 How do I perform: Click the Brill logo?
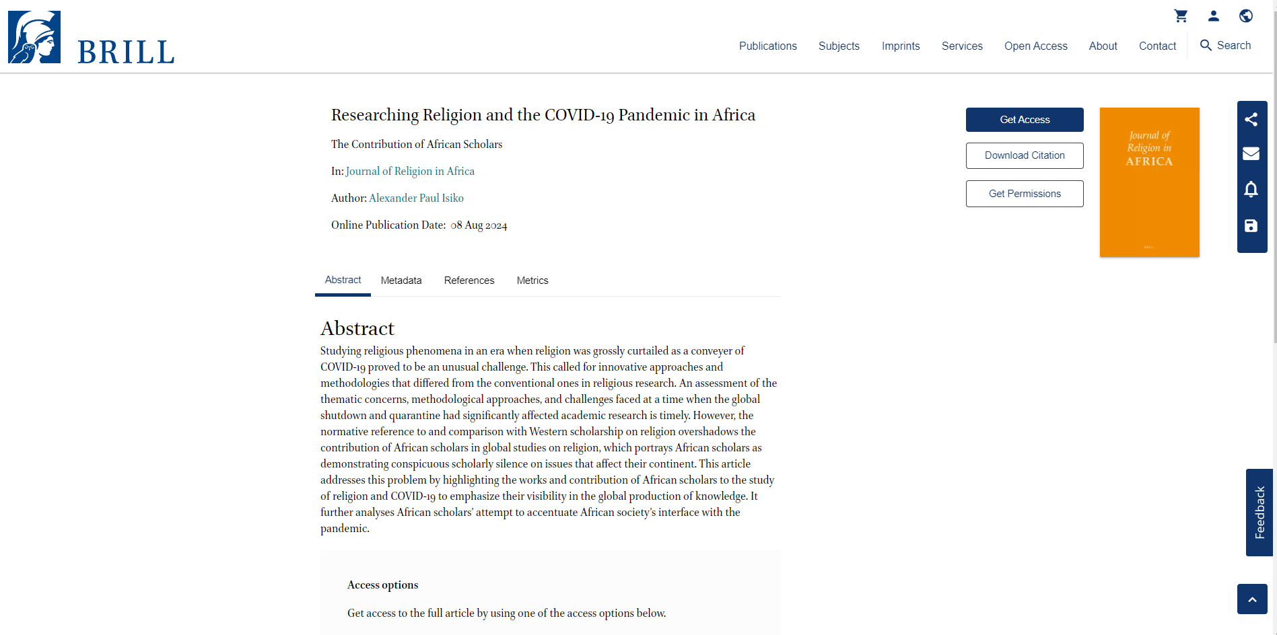(92, 38)
